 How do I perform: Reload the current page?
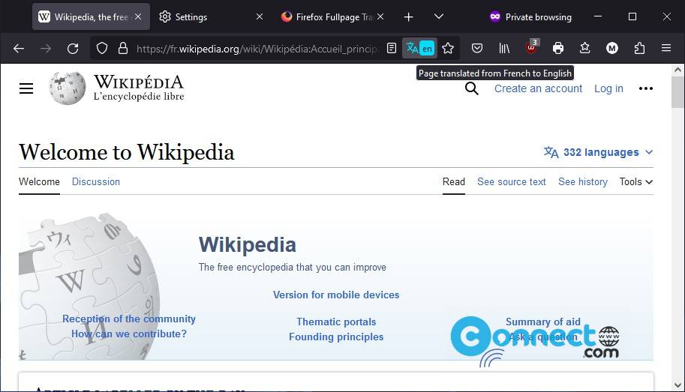(x=73, y=49)
